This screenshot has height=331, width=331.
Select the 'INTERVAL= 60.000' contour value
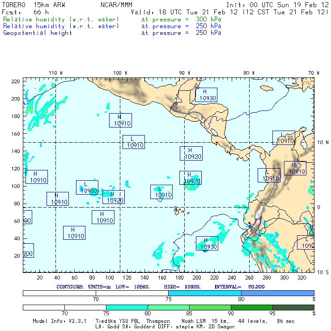(x=239, y=287)
